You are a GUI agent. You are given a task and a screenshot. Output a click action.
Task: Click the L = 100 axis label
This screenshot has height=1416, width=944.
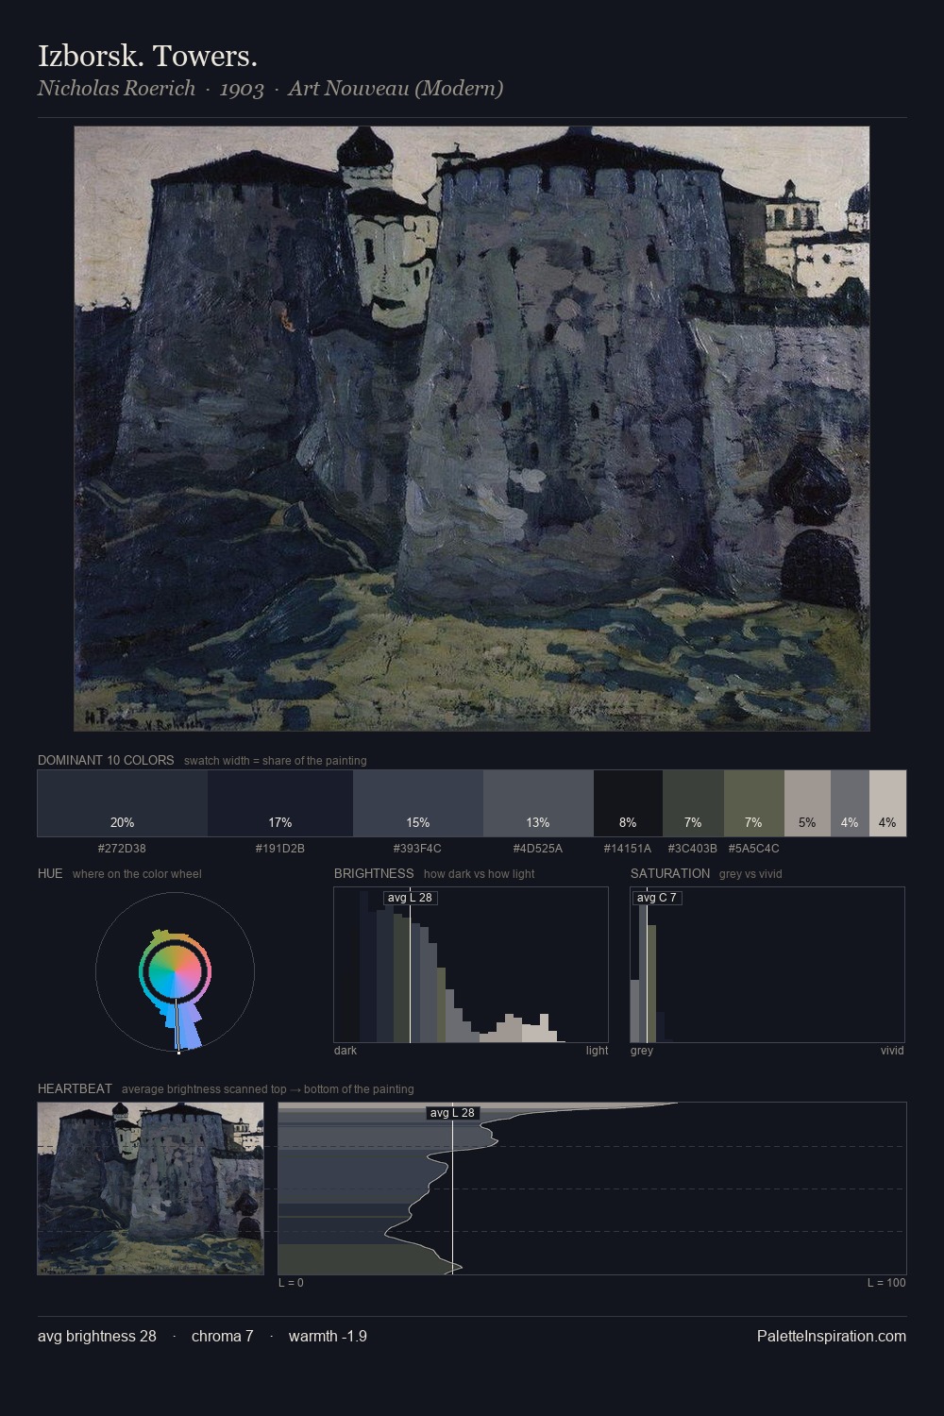click(x=886, y=1283)
